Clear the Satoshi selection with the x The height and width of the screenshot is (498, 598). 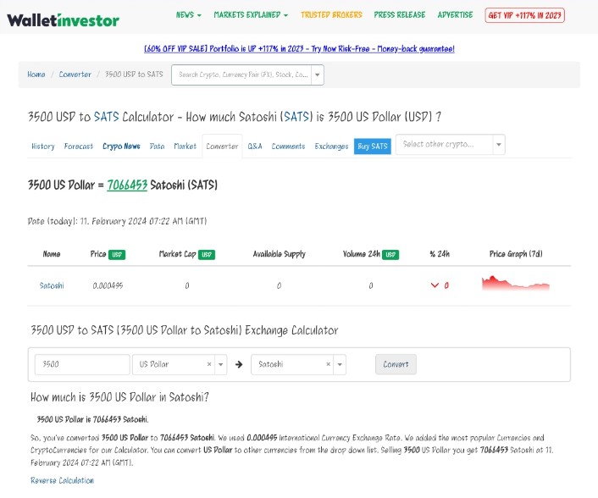tap(329, 364)
